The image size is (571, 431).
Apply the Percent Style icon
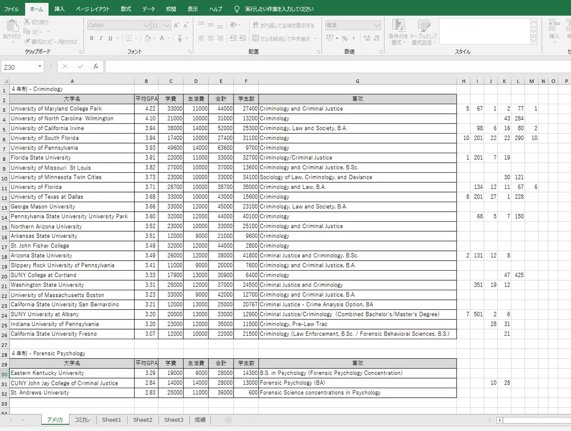click(345, 39)
